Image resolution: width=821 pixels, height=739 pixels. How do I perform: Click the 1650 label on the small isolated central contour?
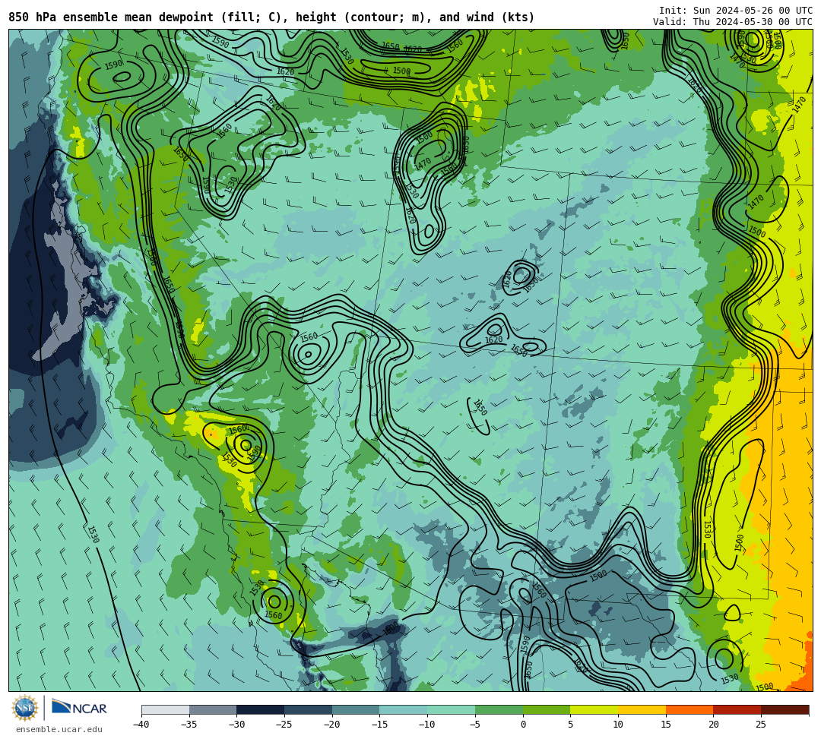click(480, 407)
